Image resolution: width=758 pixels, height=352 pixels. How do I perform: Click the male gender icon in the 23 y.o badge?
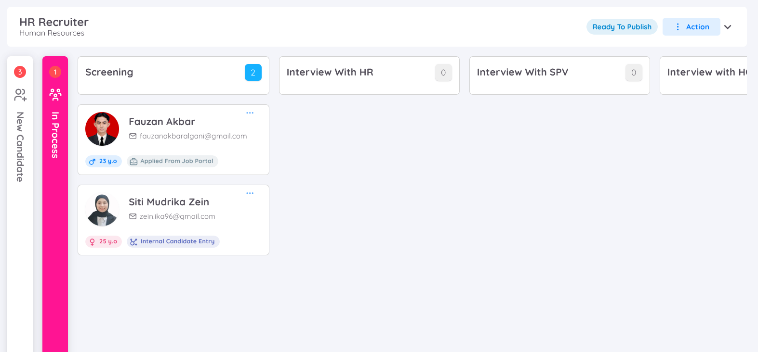click(93, 162)
